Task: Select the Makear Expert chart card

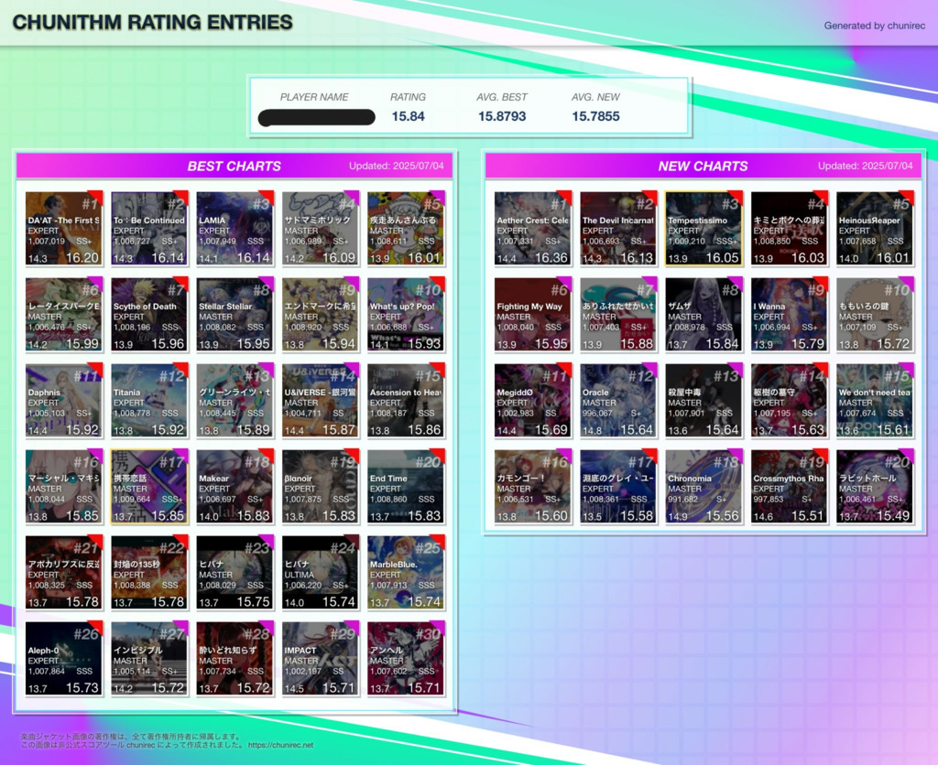Action: click(235, 487)
